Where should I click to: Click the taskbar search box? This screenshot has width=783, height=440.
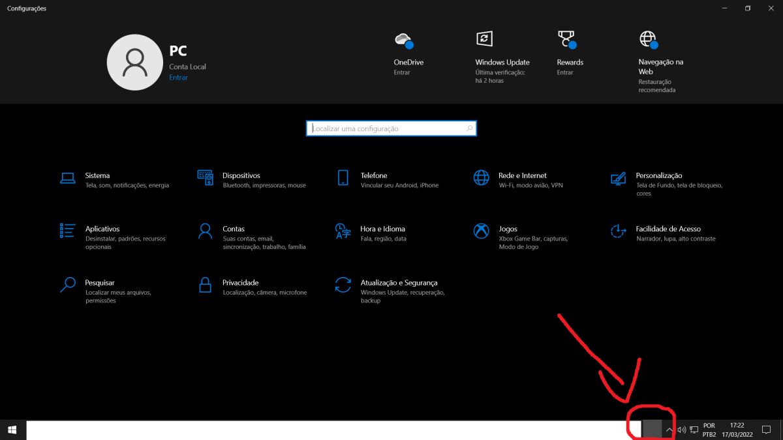coord(334,430)
